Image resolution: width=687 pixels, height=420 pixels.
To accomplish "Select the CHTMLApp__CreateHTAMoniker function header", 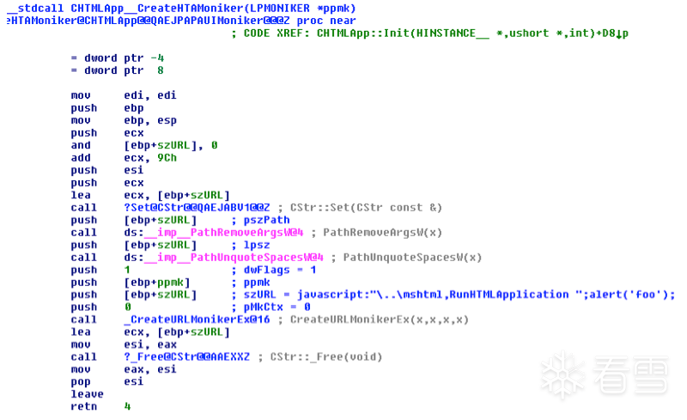I will coord(181,9).
